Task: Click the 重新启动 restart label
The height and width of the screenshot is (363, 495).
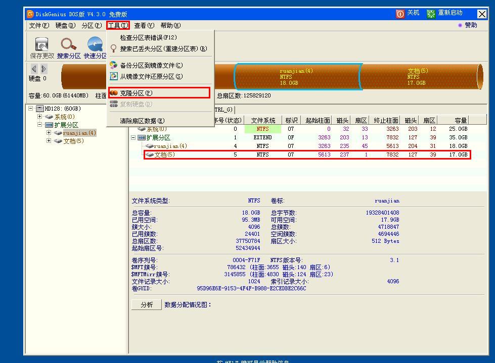Action: 450,13
